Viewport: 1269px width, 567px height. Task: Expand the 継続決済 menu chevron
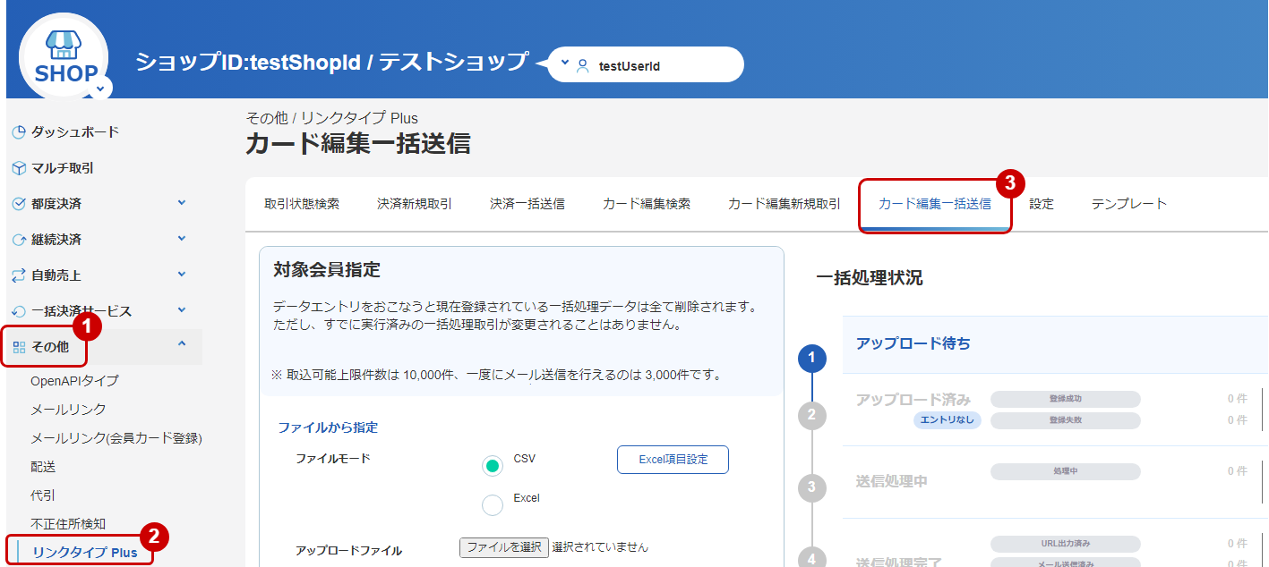click(x=182, y=239)
